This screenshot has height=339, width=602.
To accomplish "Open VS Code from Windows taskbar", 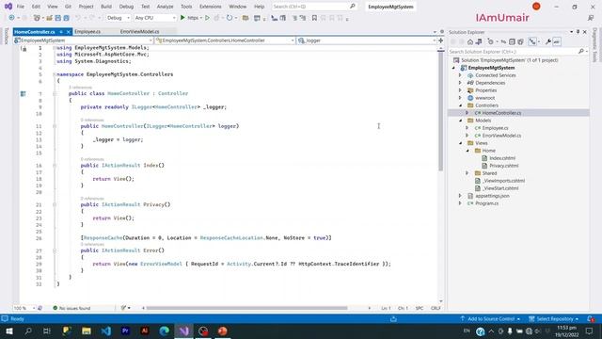I will pos(106,331).
